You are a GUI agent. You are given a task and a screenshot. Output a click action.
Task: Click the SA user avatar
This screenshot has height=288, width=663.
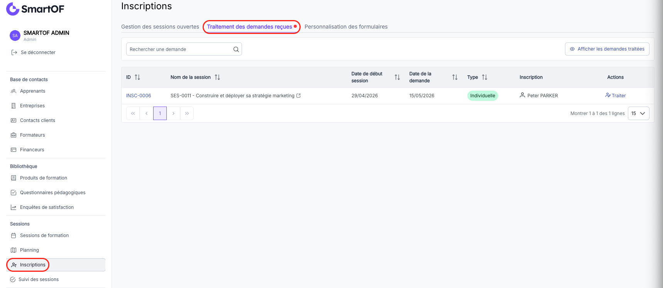(x=15, y=36)
